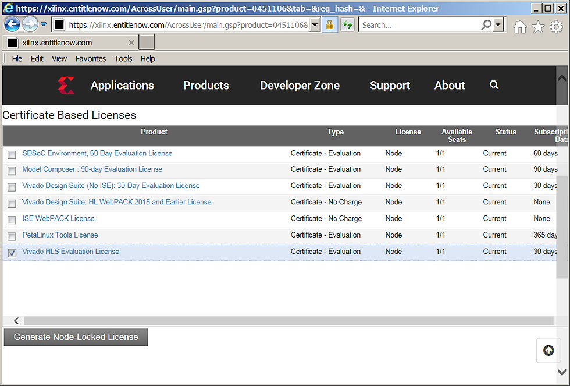Click the 365 days cell for PetaLinux
The height and width of the screenshot is (386, 570).
pos(544,235)
